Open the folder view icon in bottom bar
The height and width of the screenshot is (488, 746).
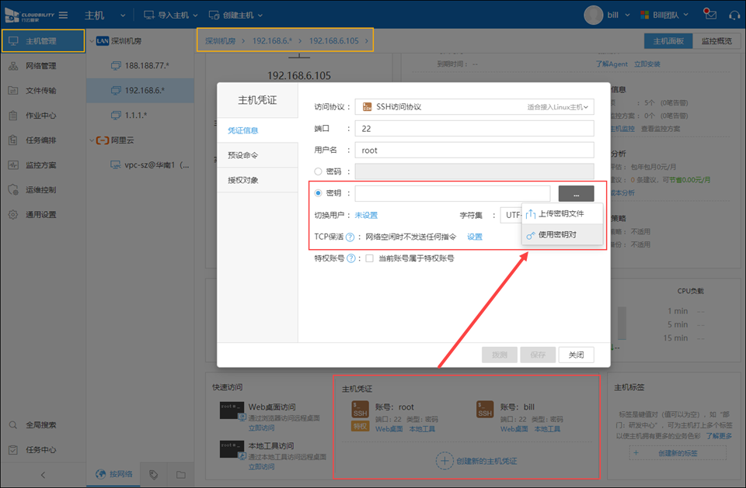tap(180, 474)
